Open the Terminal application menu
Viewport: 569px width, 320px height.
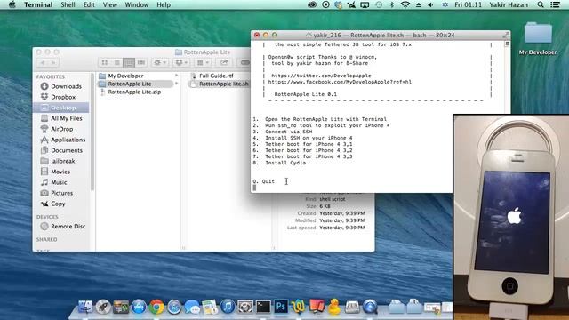coord(38,4)
